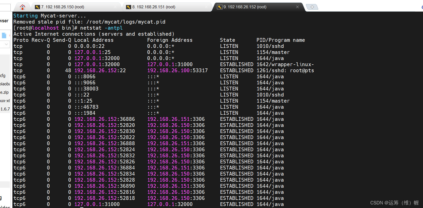Click the ':::8066' listening port

click(85, 77)
